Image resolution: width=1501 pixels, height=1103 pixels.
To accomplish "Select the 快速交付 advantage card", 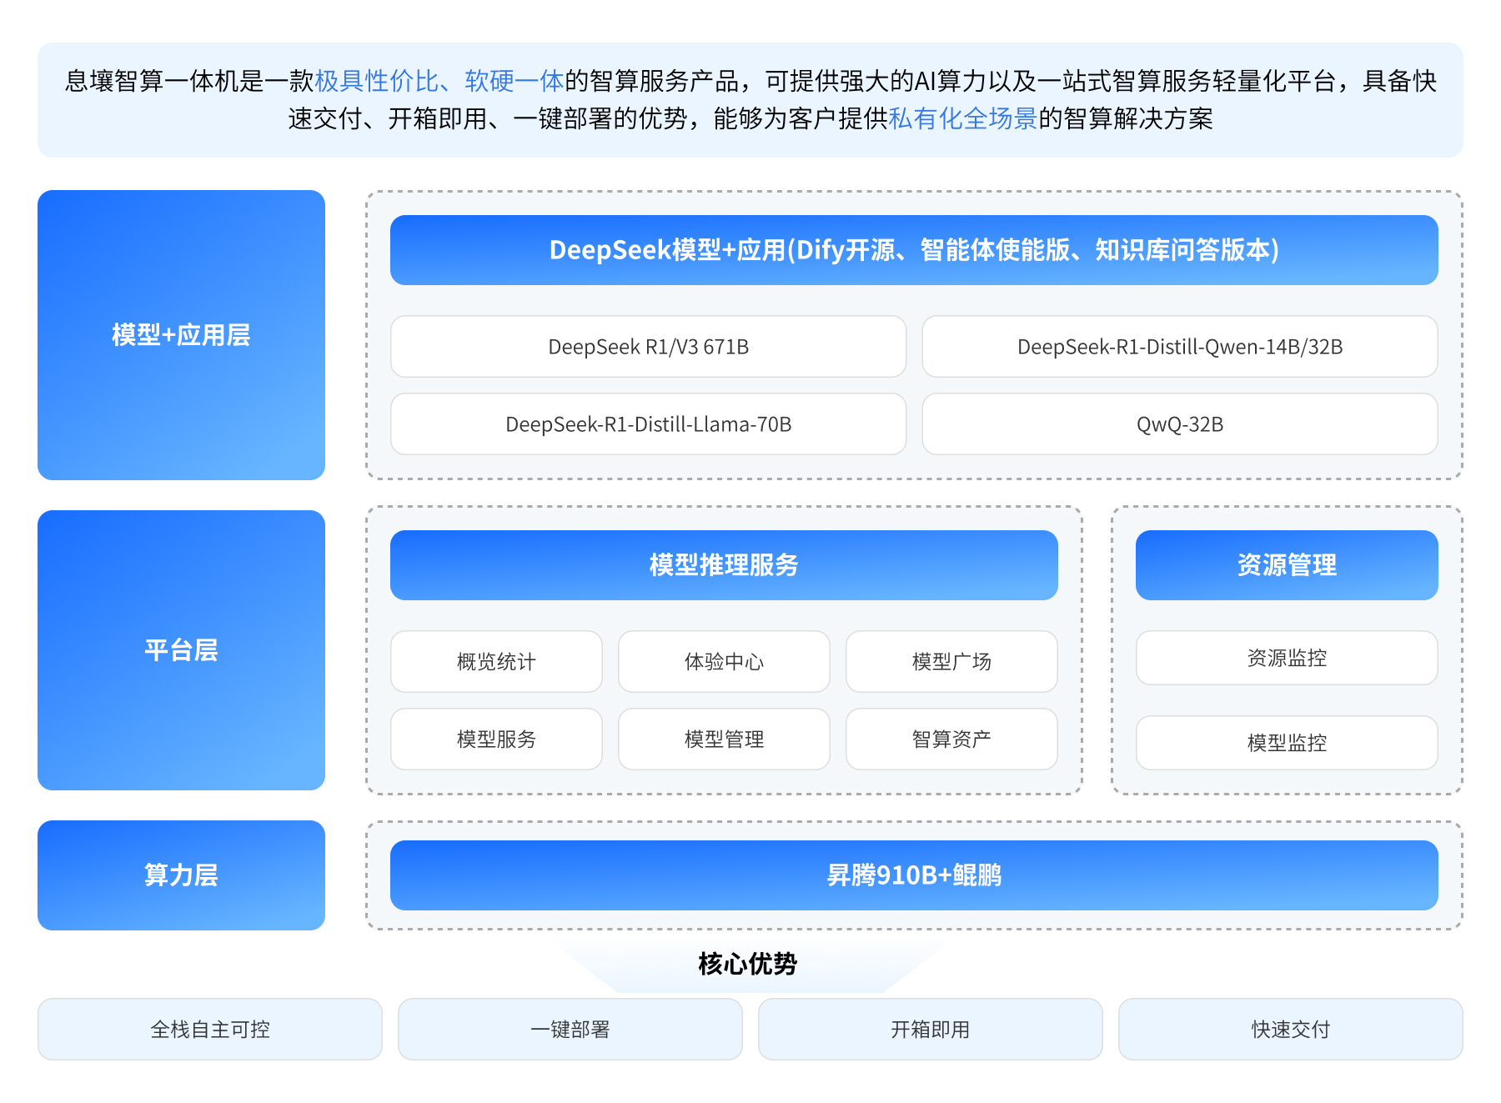I will click(1291, 1030).
